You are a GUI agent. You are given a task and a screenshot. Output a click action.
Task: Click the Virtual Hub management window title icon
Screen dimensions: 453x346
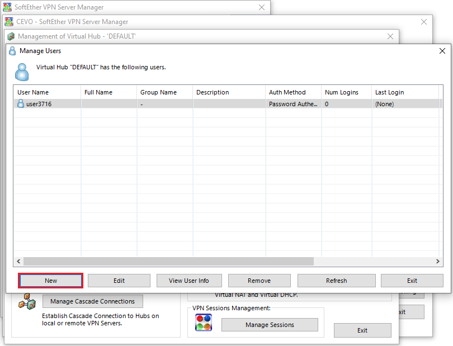(x=11, y=36)
